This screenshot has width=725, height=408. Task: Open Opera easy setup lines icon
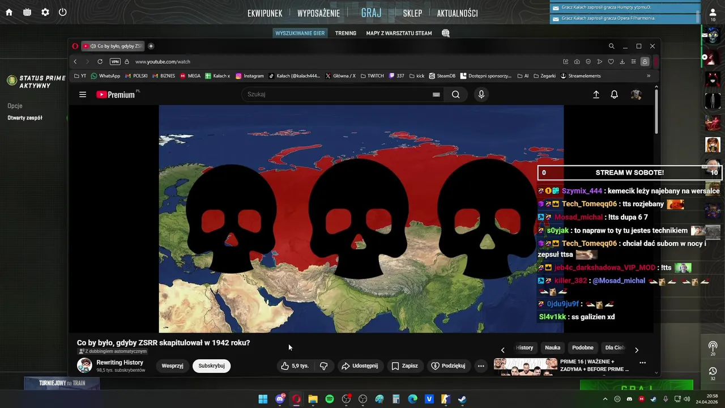coord(633,61)
